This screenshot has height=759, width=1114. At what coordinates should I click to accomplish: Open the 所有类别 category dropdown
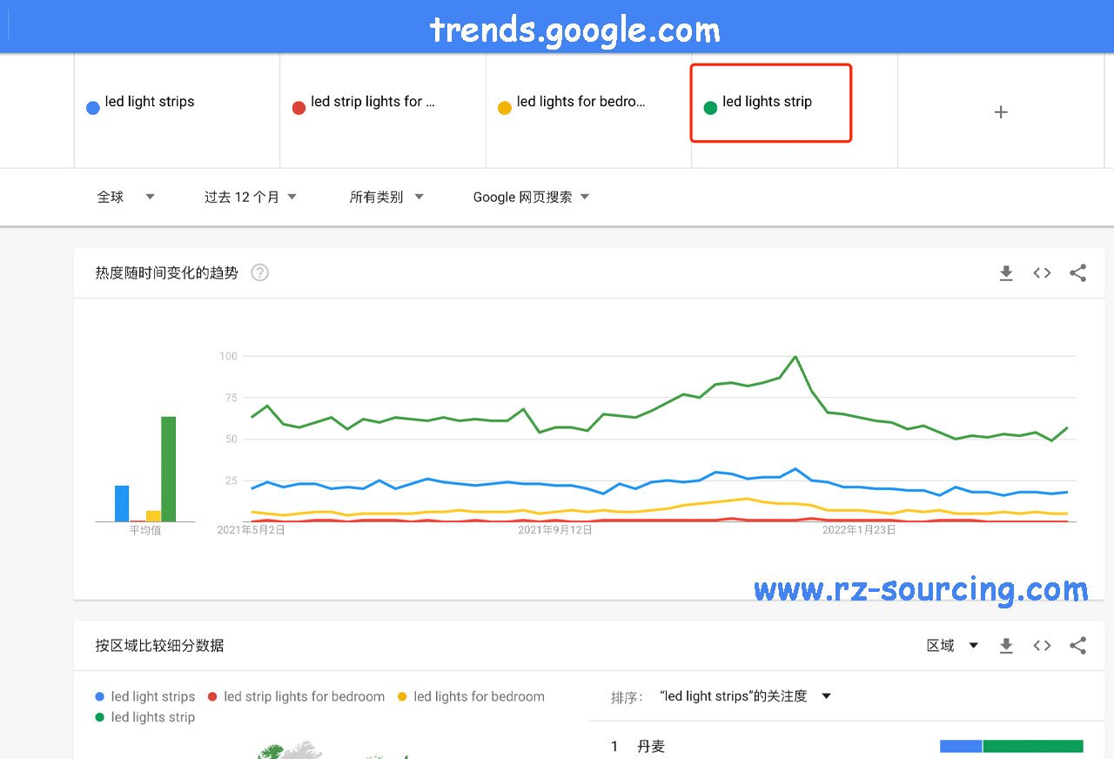pos(386,197)
